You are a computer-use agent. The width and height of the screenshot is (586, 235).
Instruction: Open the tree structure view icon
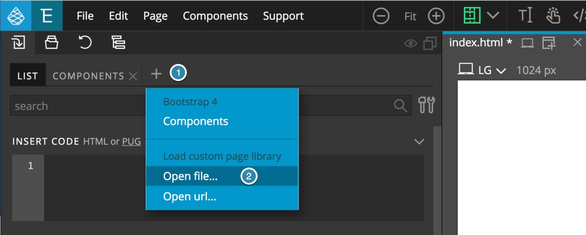tap(118, 43)
